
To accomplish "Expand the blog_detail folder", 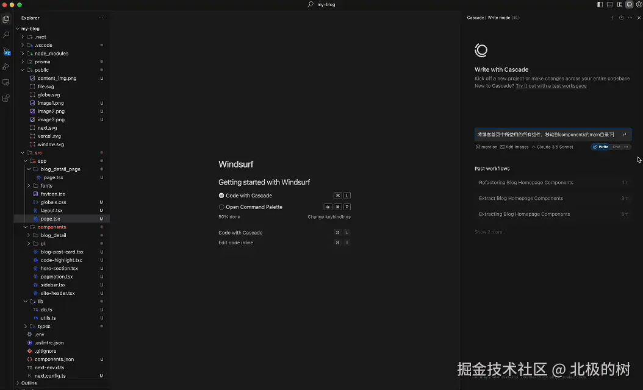I will [29, 235].
